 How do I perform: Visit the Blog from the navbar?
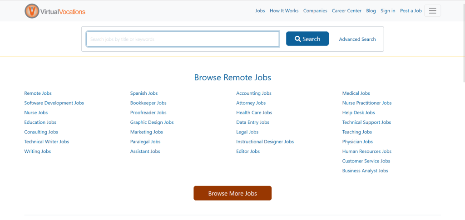[371, 10]
